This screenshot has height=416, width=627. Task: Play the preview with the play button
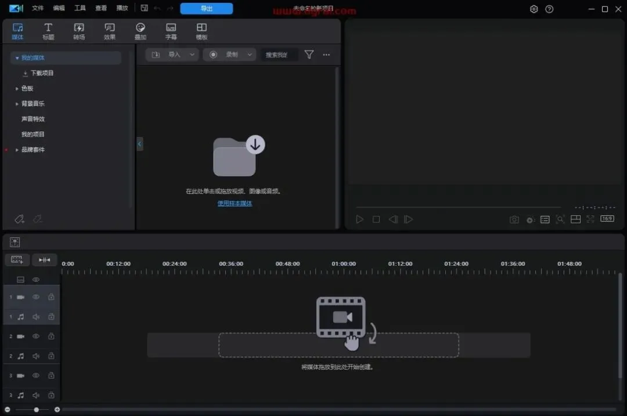point(359,219)
